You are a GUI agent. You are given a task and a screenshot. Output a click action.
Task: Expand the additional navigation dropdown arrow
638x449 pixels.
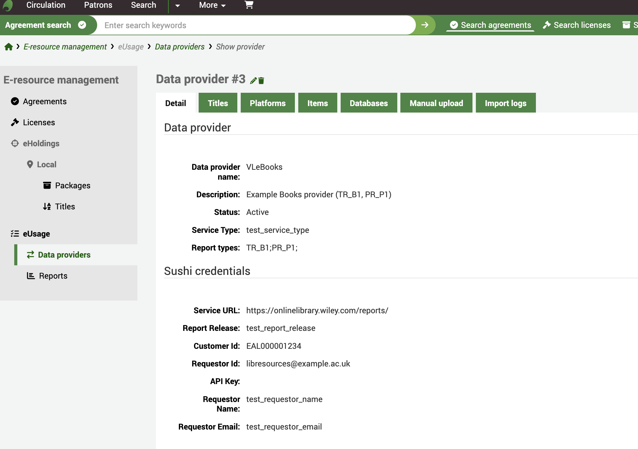coord(178,6)
